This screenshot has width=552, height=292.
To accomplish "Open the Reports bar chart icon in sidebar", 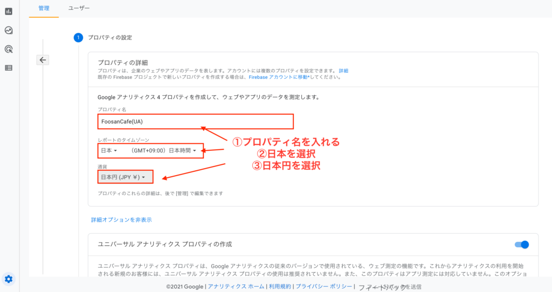I will 9,11.
